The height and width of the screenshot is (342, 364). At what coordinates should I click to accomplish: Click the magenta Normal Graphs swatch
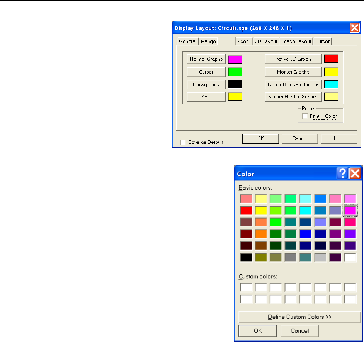235,59
